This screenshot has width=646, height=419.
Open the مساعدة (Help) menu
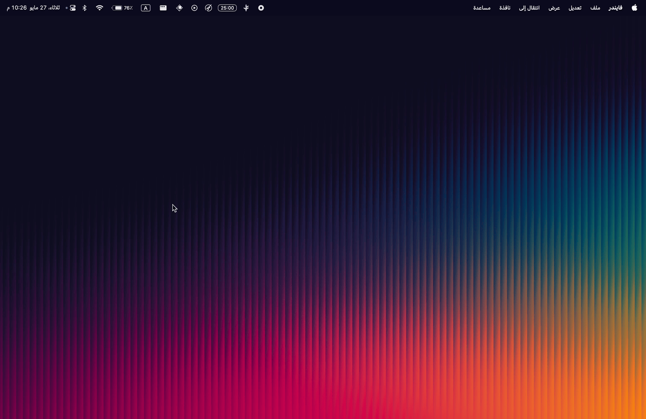click(x=482, y=8)
